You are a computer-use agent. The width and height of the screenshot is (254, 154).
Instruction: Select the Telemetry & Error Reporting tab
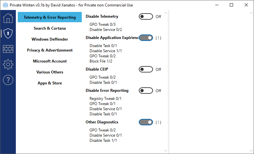pyautogui.click(x=50, y=17)
